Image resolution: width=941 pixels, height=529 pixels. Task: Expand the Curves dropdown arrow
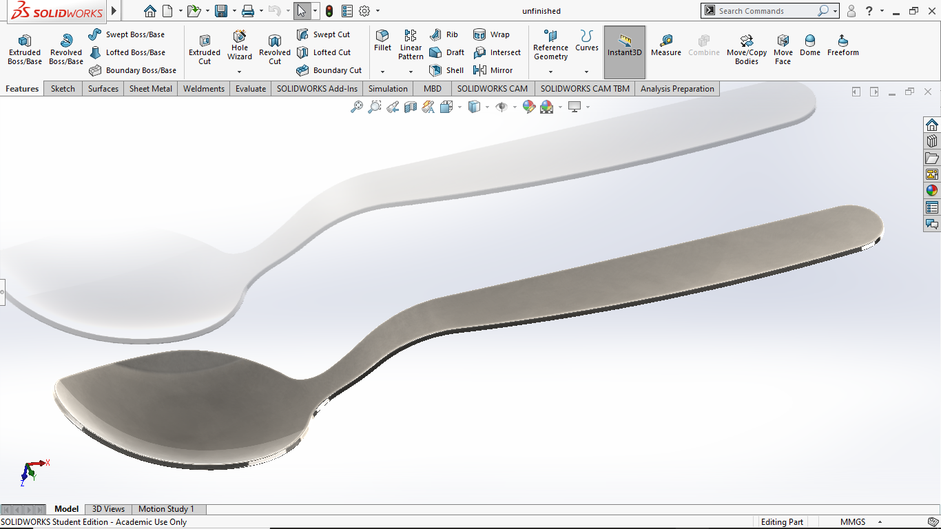[587, 72]
